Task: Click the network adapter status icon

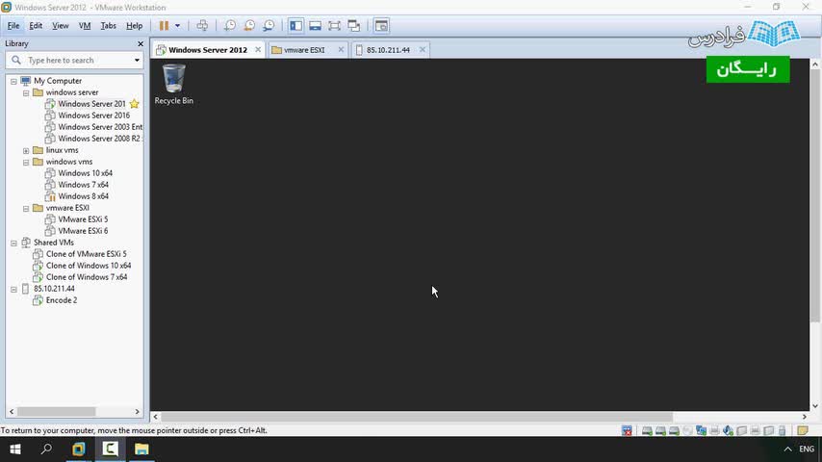Action: point(701,430)
